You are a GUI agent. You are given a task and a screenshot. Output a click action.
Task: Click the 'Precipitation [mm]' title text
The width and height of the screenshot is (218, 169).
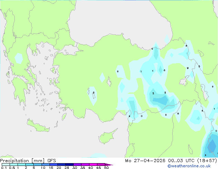22,161
